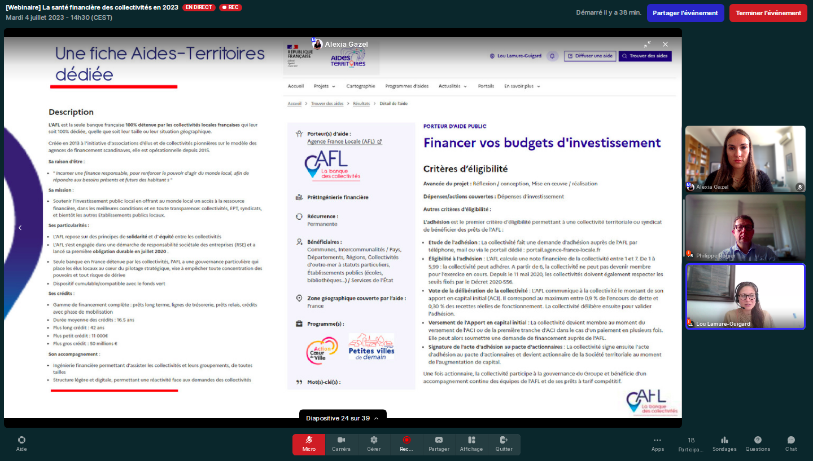Click the Action Cœur de Ville logo
Viewport: 813px width, 461px height.
click(x=322, y=350)
